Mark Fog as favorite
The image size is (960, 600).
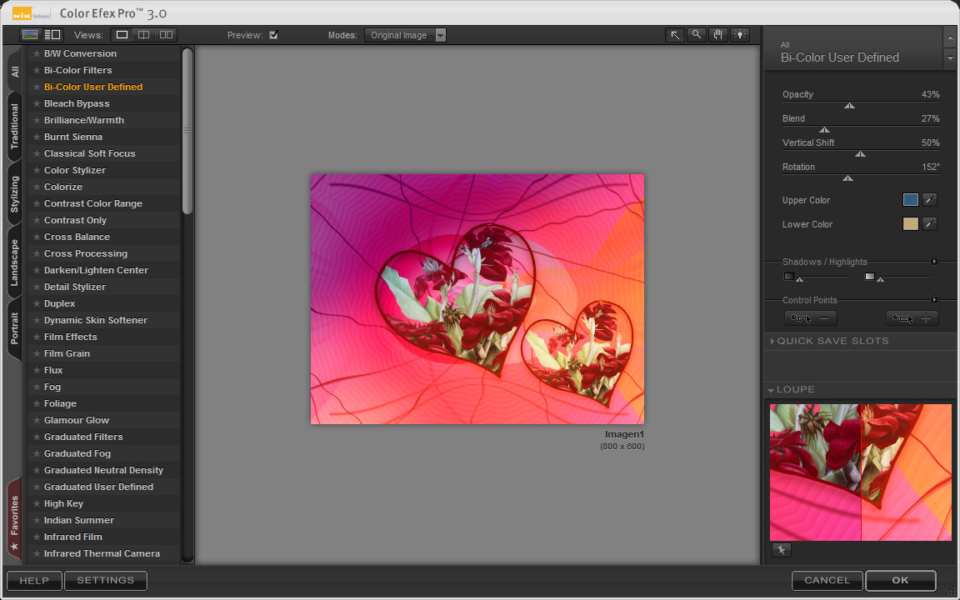pos(37,387)
